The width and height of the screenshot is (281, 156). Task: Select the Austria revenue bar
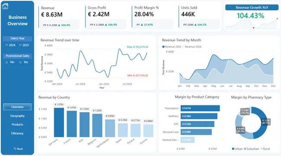[x=148, y=131]
